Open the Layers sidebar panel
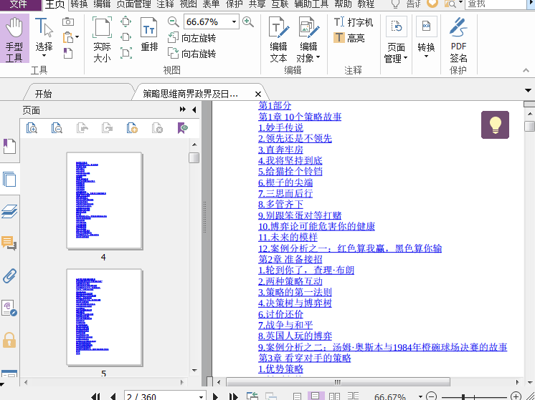This screenshot has width=535, height=400. pyautogui.click(x=9, y=211)
